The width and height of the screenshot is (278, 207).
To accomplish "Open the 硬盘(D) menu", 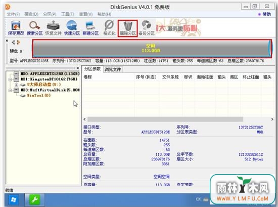I will tap(31, 14).
